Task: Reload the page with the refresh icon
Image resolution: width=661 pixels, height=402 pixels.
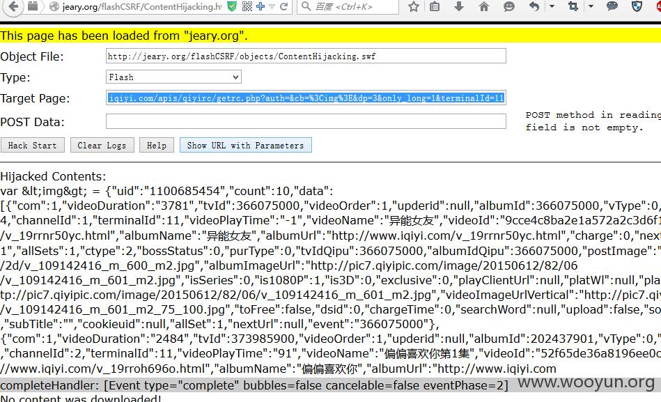Action: pyautogui.click(x=284, y=6)
